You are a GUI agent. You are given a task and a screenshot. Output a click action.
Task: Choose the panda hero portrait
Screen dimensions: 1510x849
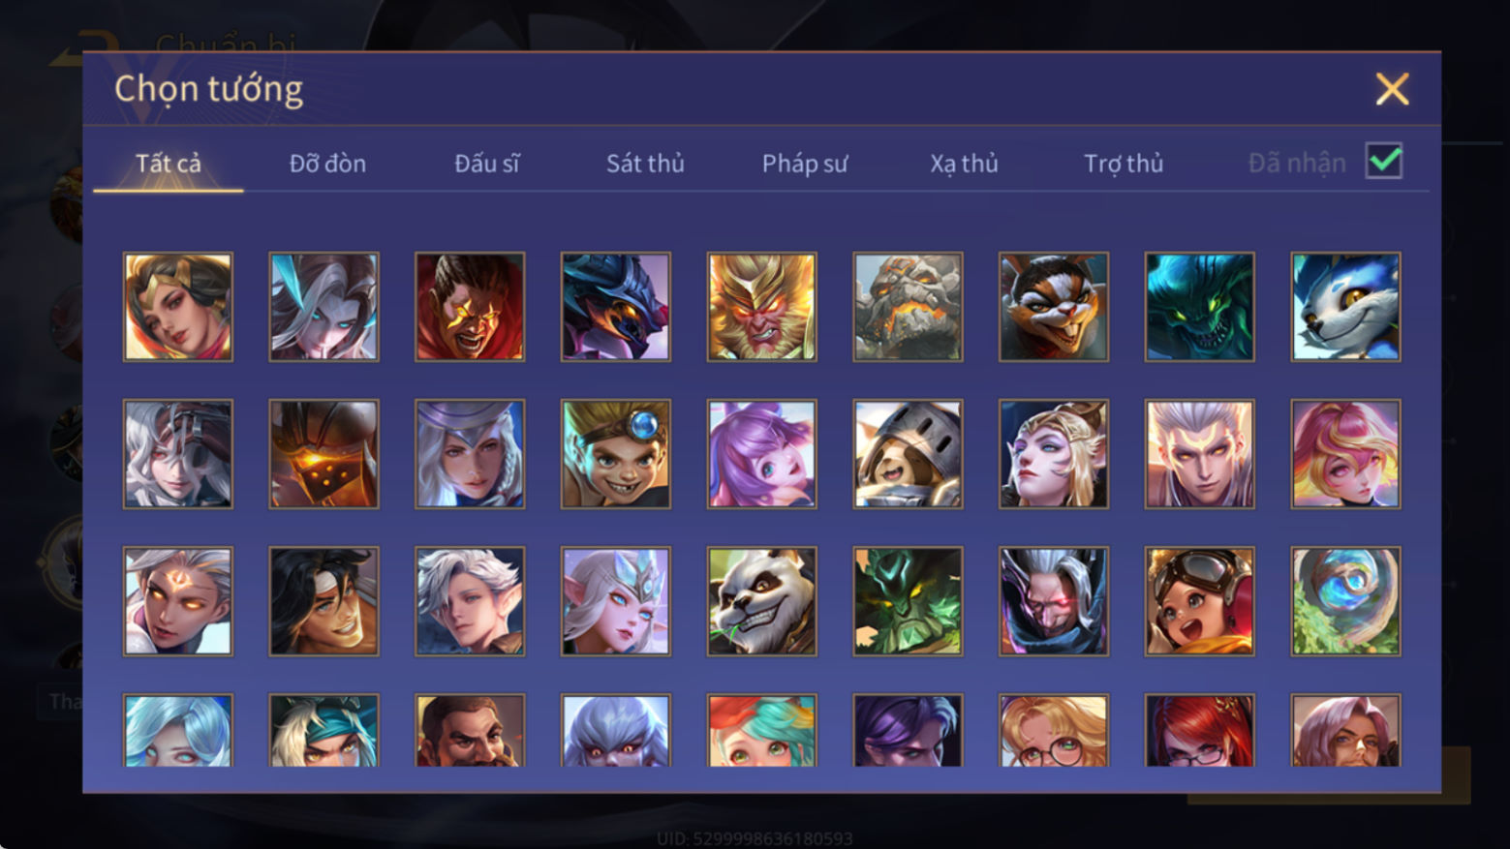click(x=761, y=601)
